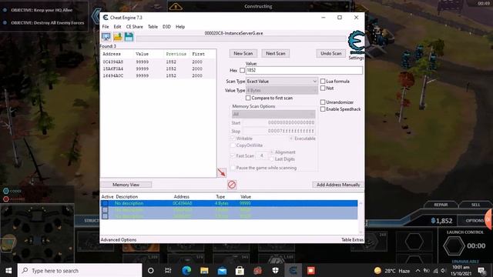The height and width of the screenshot is (277, 493).
Task: Click the address list scrollbar
Action: coord(361,218)
